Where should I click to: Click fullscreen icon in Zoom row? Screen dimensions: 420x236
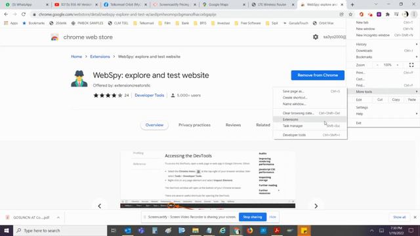point(411,65)
